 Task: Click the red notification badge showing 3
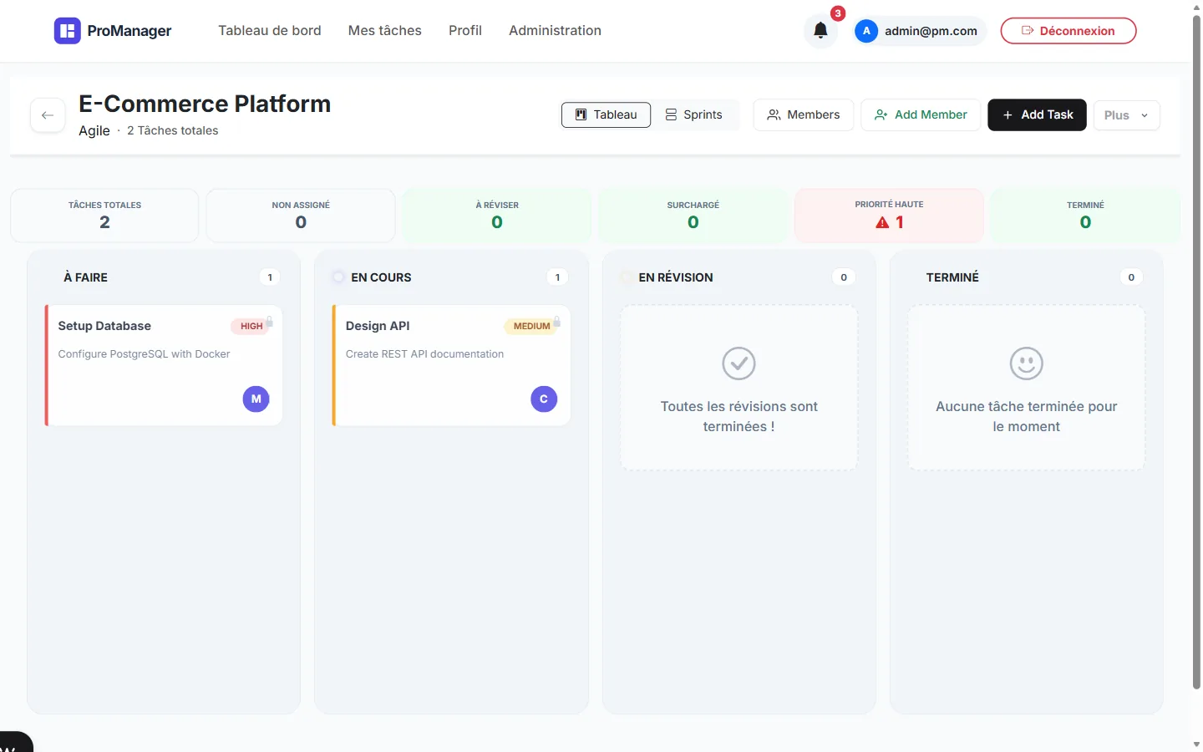(838, 13)
